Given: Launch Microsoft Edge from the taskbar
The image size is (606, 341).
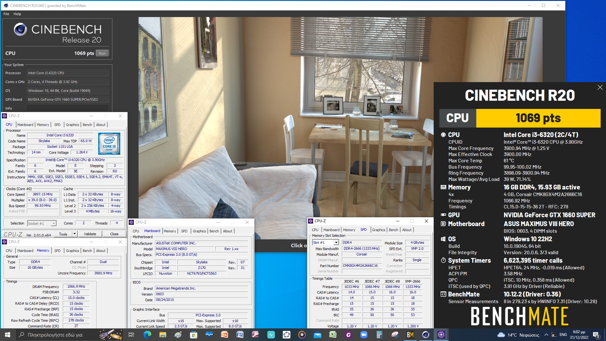Looking at the screenshot, I should [147, 335].
